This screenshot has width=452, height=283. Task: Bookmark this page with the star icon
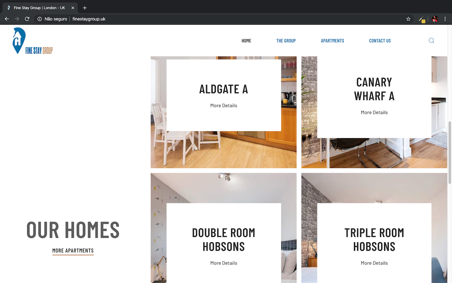click(408, 19)
